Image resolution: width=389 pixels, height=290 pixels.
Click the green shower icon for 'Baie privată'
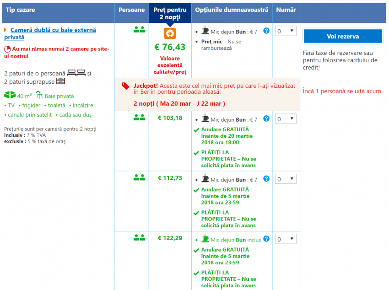coord(39,96)
